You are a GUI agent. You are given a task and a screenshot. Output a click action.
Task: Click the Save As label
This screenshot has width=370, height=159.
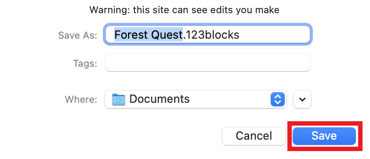coord(78,36)
